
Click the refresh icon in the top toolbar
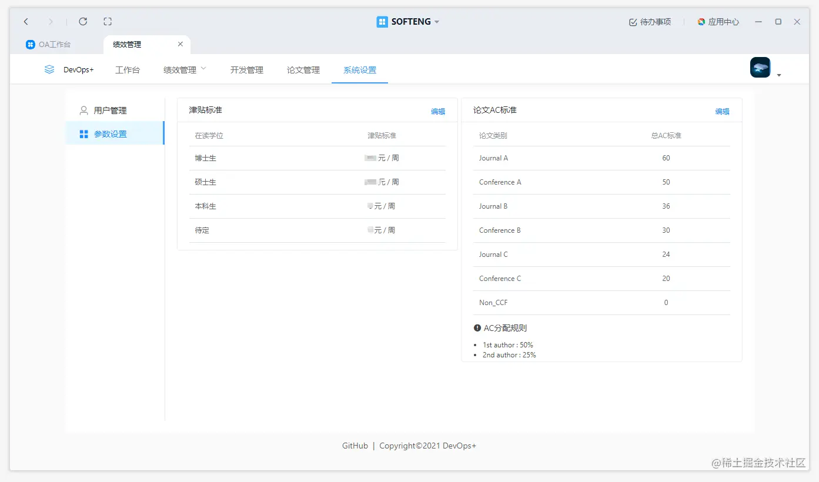point(82,21)
